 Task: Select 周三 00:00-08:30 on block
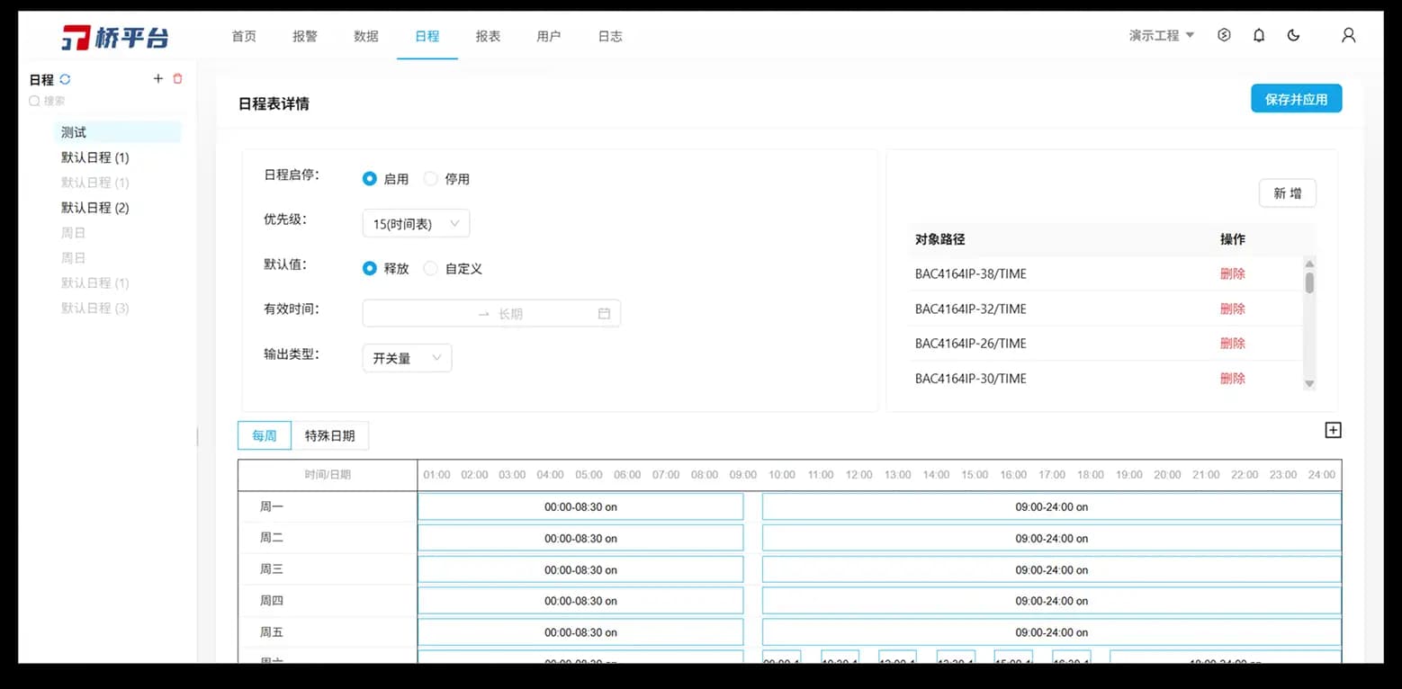coord(580,569)
